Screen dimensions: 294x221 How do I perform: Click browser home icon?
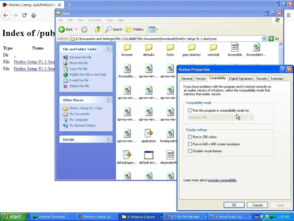coord(34,15)
